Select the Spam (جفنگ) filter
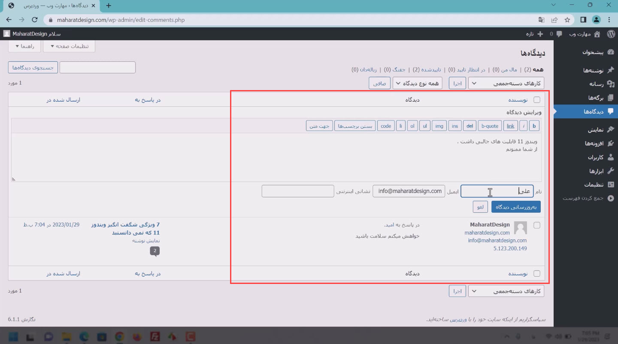This screenshot has width=618, height=344. pyautogui.click(x=399, y=69)
